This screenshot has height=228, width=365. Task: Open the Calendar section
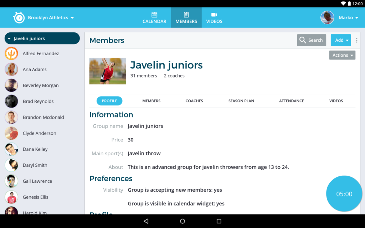(x=154, y=17)
